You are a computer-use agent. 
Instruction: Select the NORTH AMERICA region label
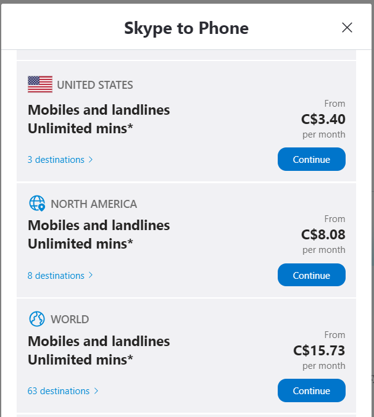coord(94,204)
